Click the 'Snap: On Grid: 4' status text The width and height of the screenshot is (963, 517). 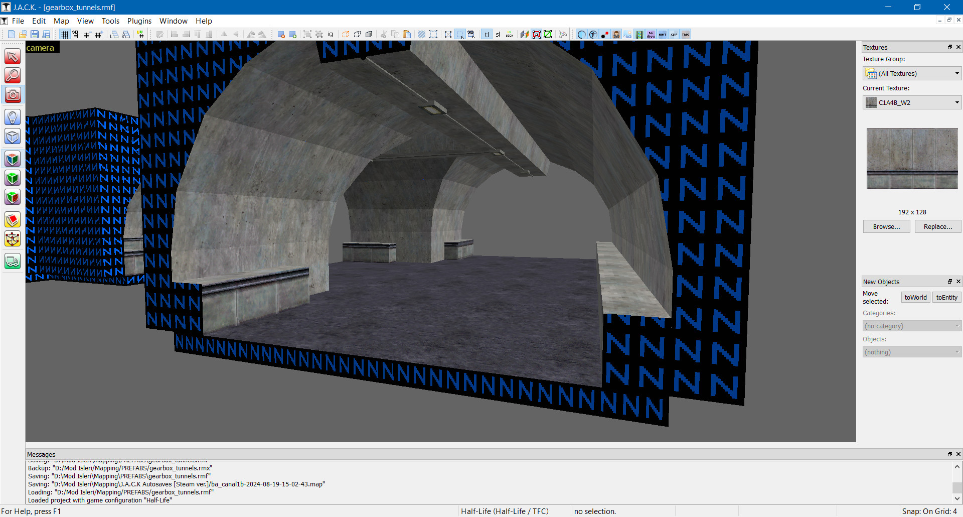[929, 511]
